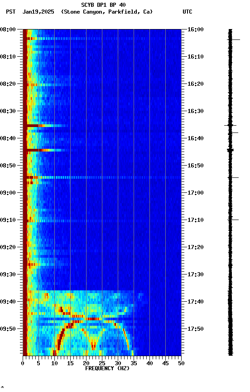The width and height of the screenshot is (250, 392).
Task: Click the "08:10" PST time label
Action: coord(8,57)
